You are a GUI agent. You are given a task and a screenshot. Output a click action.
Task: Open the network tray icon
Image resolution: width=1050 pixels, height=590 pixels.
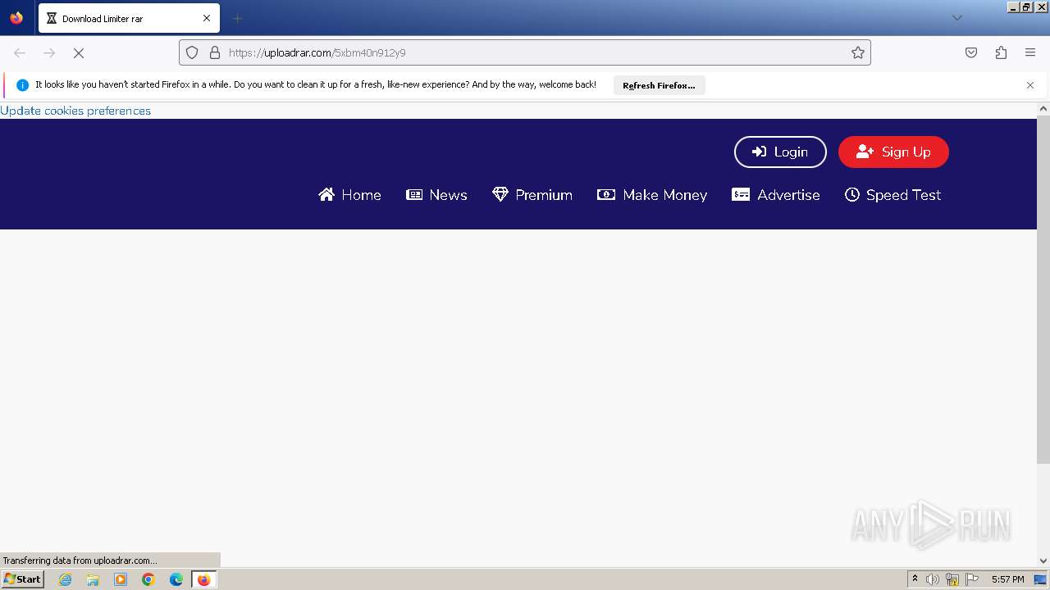952,579
